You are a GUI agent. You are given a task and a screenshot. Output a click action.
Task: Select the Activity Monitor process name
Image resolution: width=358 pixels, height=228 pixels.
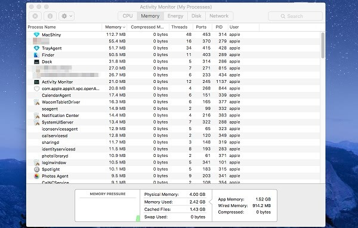pos(57,82)
